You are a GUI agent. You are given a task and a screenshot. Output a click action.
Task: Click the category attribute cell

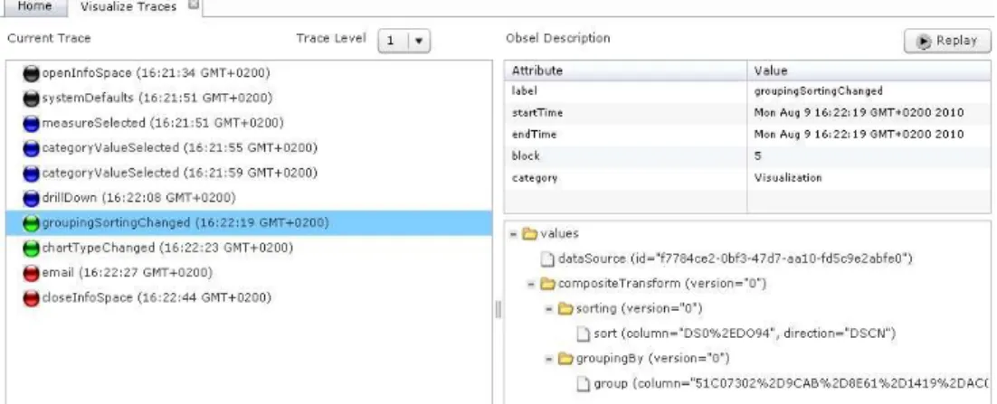[x=626, y=178]
